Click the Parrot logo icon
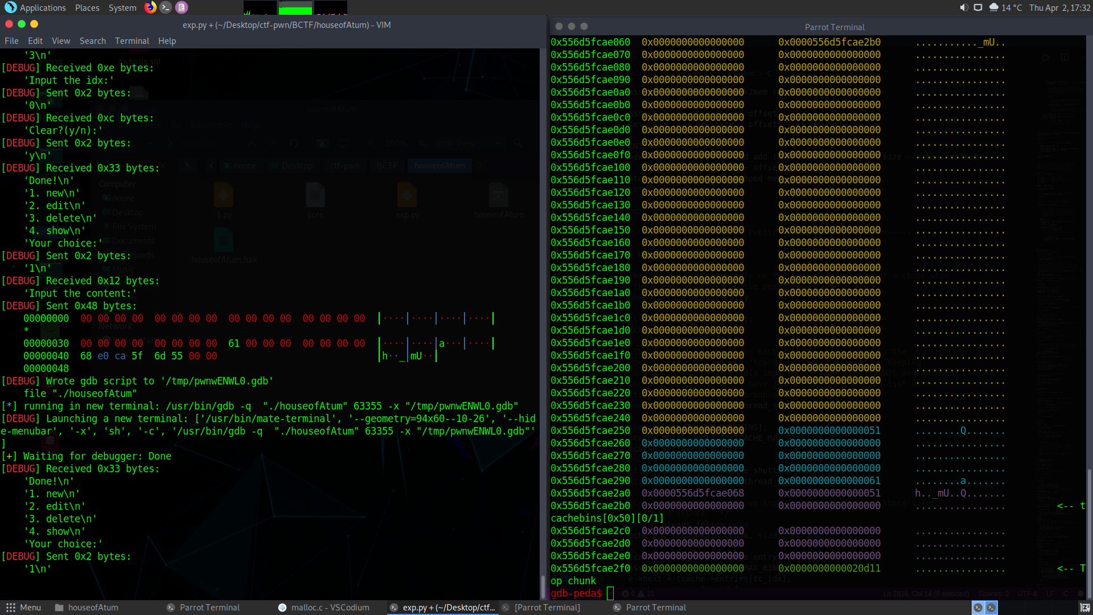This screenshot has width=1093, height=615. pyautogui.click(x=10, y=7)
